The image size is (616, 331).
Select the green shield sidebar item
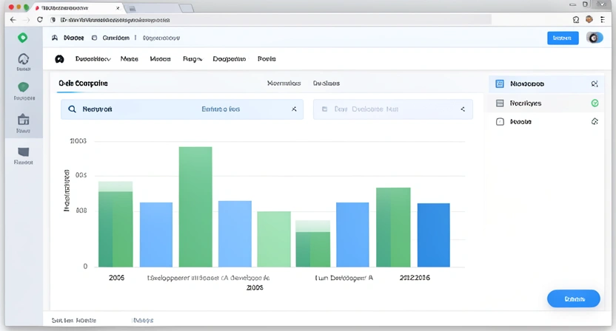(24, 88)
